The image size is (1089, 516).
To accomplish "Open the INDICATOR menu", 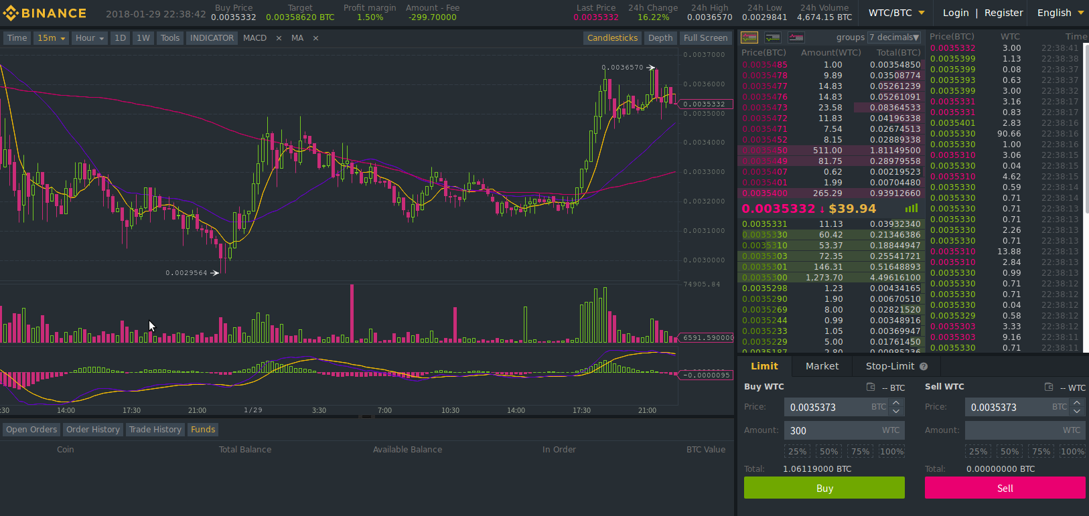I will click(212, 38).
